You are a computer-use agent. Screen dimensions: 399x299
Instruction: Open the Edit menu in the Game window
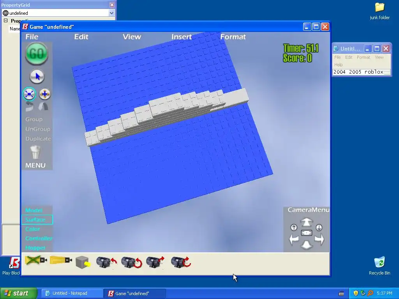(81, 37)
